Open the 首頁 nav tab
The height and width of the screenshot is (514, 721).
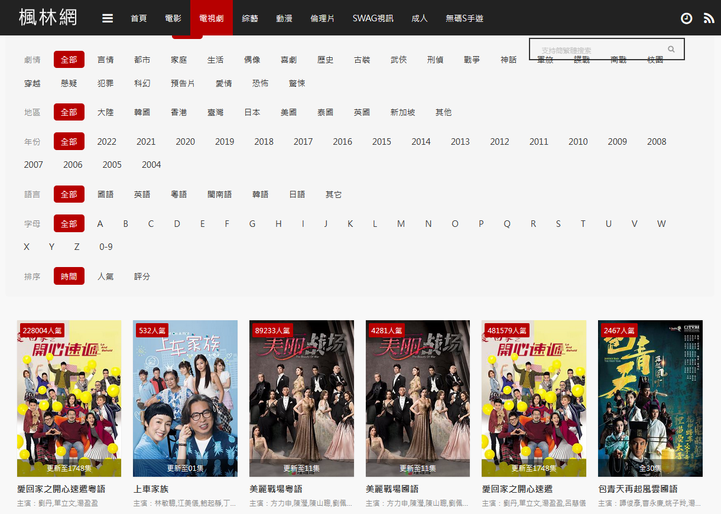tap(139, 18)
